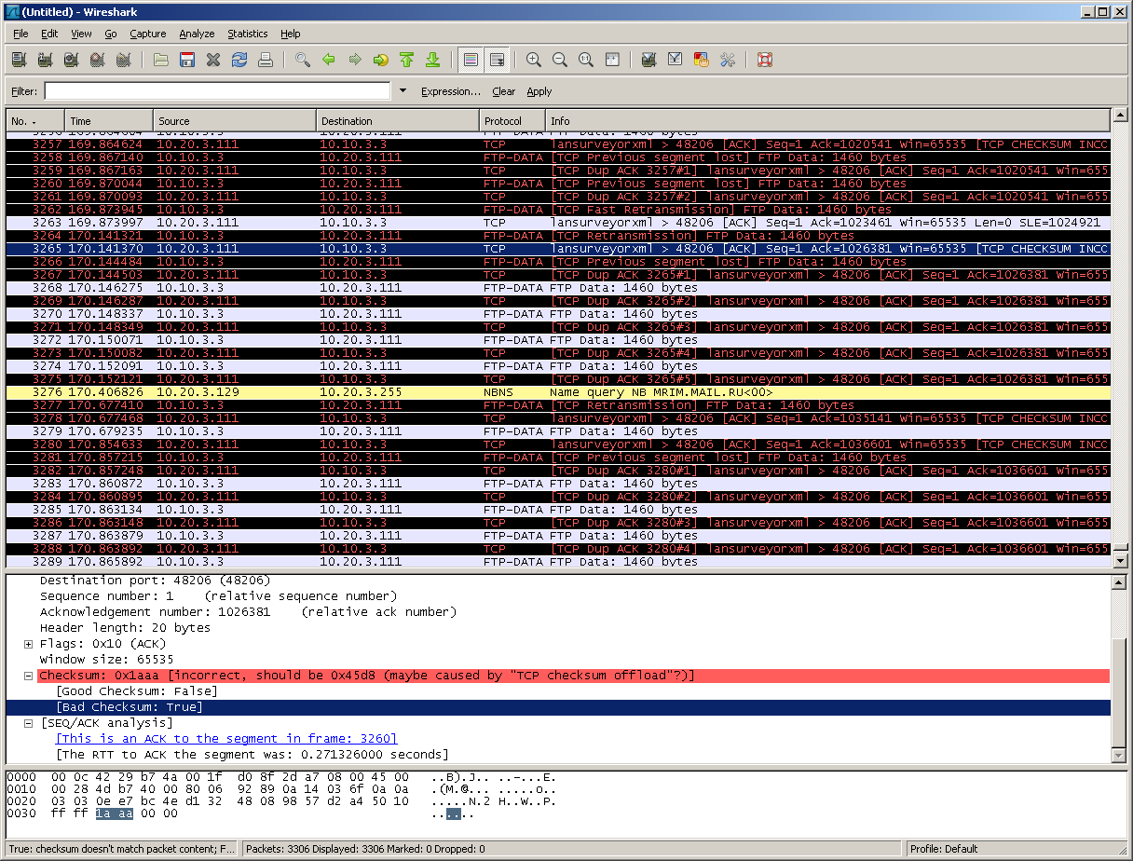Toggle Auto scroll in live capture

(497, 61)
